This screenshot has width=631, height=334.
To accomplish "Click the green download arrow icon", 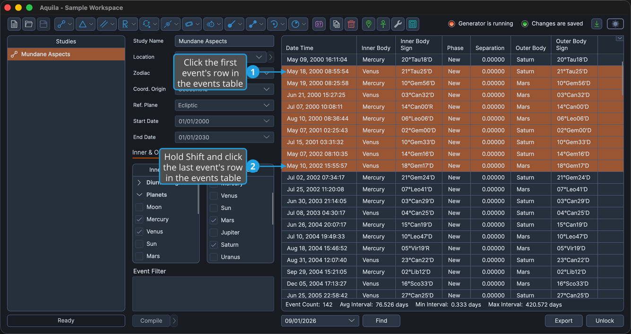I will [x=597, y=24].
